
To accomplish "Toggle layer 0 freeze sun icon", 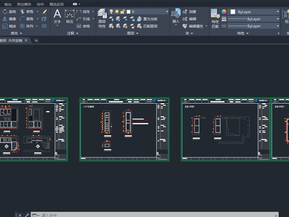I will pyautogui.click(x=117, y=11).
